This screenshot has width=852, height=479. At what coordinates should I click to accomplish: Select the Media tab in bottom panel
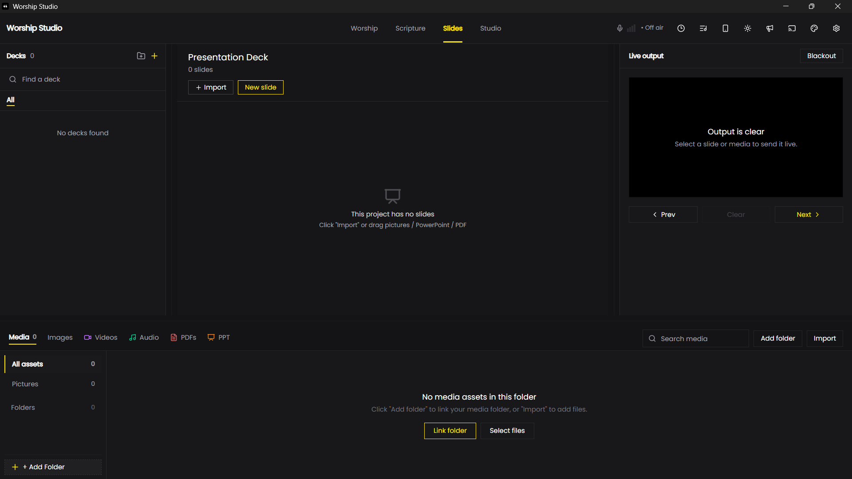pyautogui.click(x=22, y=338)
